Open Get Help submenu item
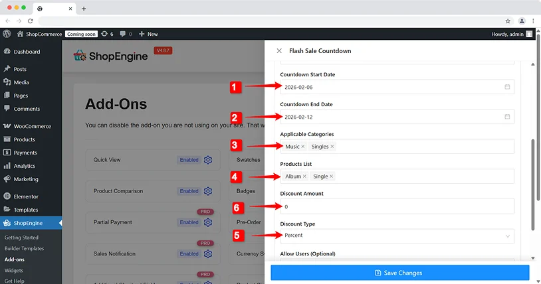 click(14, 281)
